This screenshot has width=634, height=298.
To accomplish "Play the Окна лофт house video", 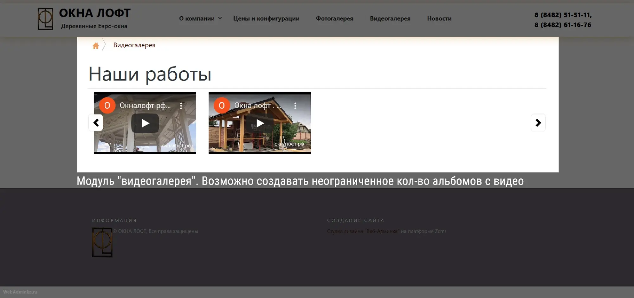I will coord(260,123).
